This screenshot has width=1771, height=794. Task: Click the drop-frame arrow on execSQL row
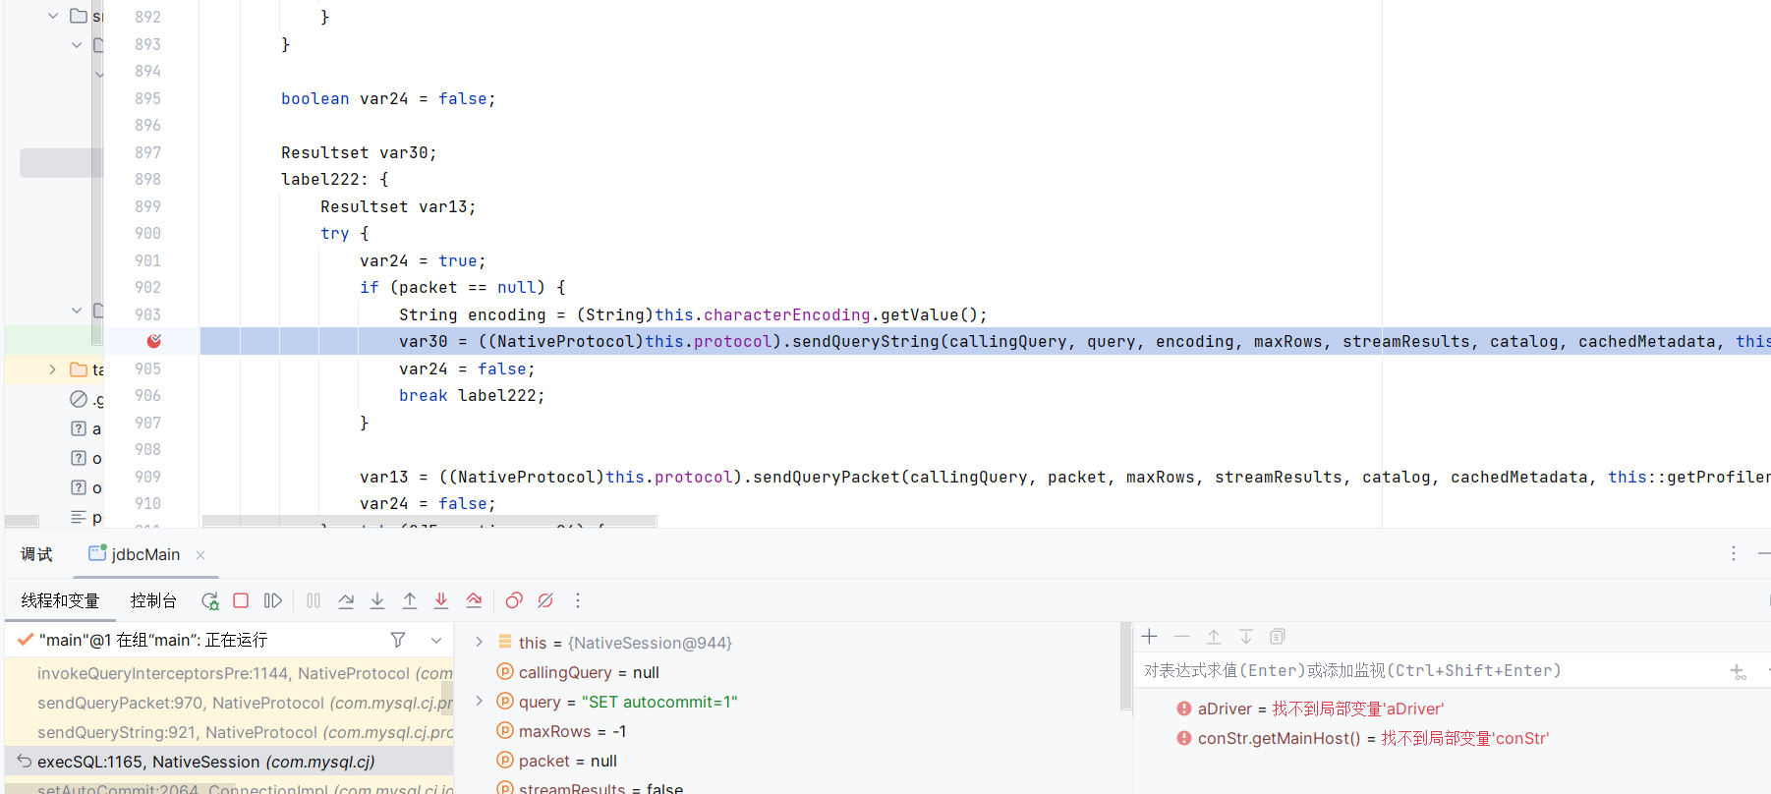point(25,761)
